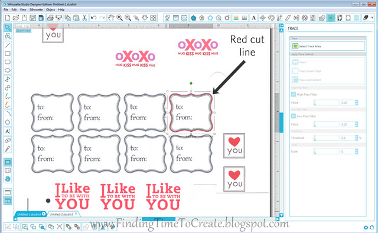Cut the selection with the scissors icon
The image size is (378, 233).
tap(84, 18)
